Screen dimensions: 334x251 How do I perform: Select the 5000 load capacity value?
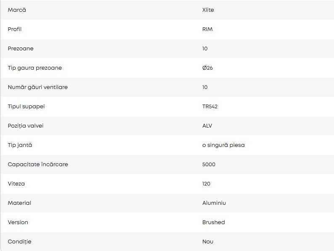pos(209,164)
